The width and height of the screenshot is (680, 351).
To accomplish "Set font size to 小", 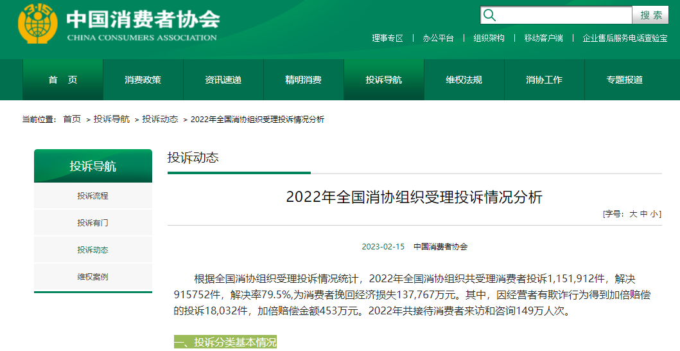I will [654, 213].
